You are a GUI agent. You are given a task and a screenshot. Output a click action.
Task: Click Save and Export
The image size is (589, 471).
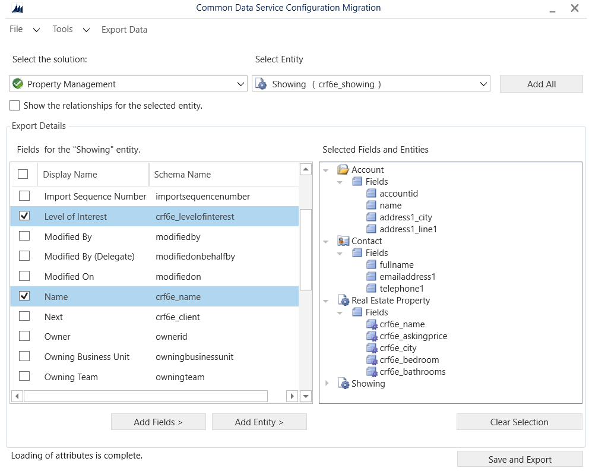click(x=520, y=459)
